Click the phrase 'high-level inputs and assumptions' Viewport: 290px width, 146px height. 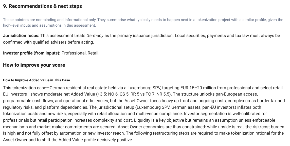tap(33, 25)
